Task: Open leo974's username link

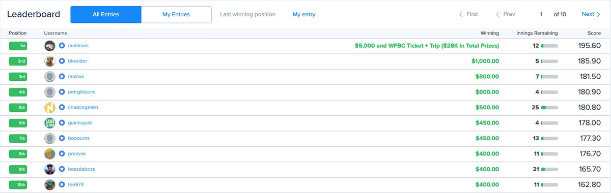Action: pos(76,184)
